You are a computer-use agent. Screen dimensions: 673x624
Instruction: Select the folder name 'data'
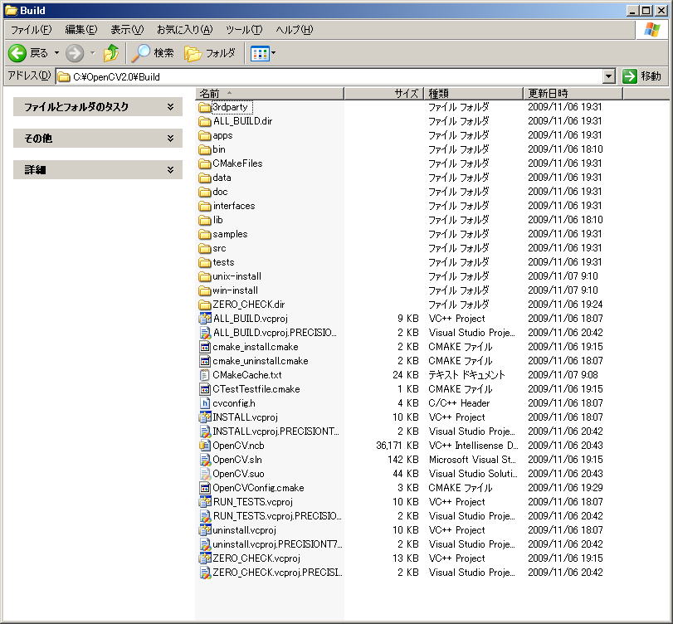tap(222, 178)
